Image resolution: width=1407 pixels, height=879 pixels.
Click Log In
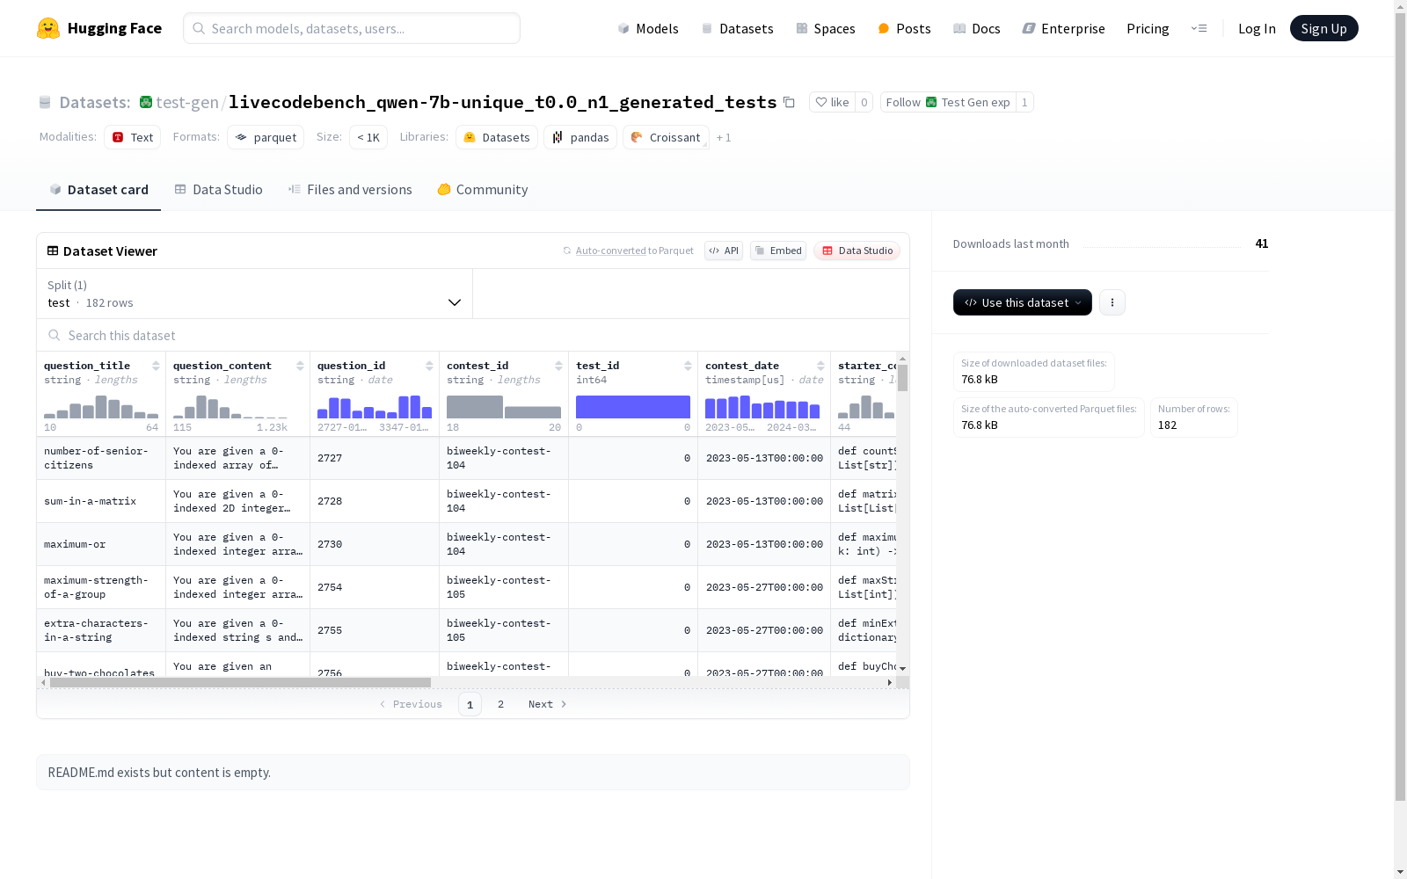pos(1257,28)
